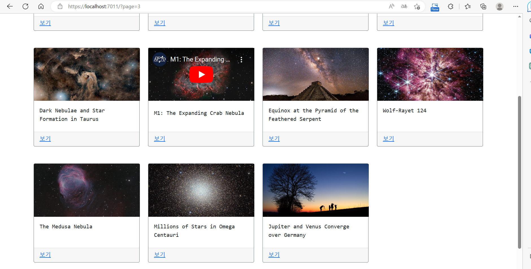Image resolution: width=531 pixels, height=269 pixels.
Task: Open the Dark Nebulae in Taurus thumbnail
Action: (87, 74)
